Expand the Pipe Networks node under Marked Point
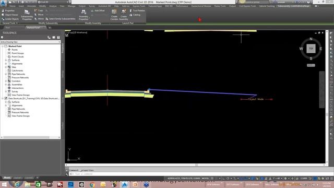This screenshot has height=188, width=334. tap(6, 74)
